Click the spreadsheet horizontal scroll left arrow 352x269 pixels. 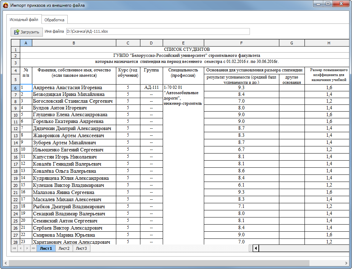(x=256, y=248)
